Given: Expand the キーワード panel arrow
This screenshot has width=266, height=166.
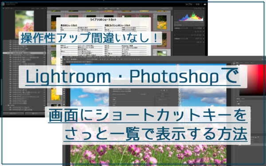Looking at the screenshot, I should pyautogui.click(x=203, y=32).
